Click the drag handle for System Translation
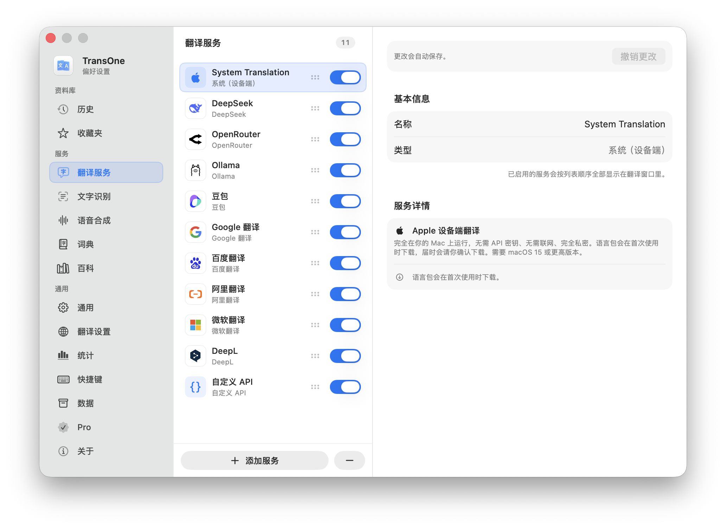The height and width of the screenshot is (529, 726). (315, 77)
